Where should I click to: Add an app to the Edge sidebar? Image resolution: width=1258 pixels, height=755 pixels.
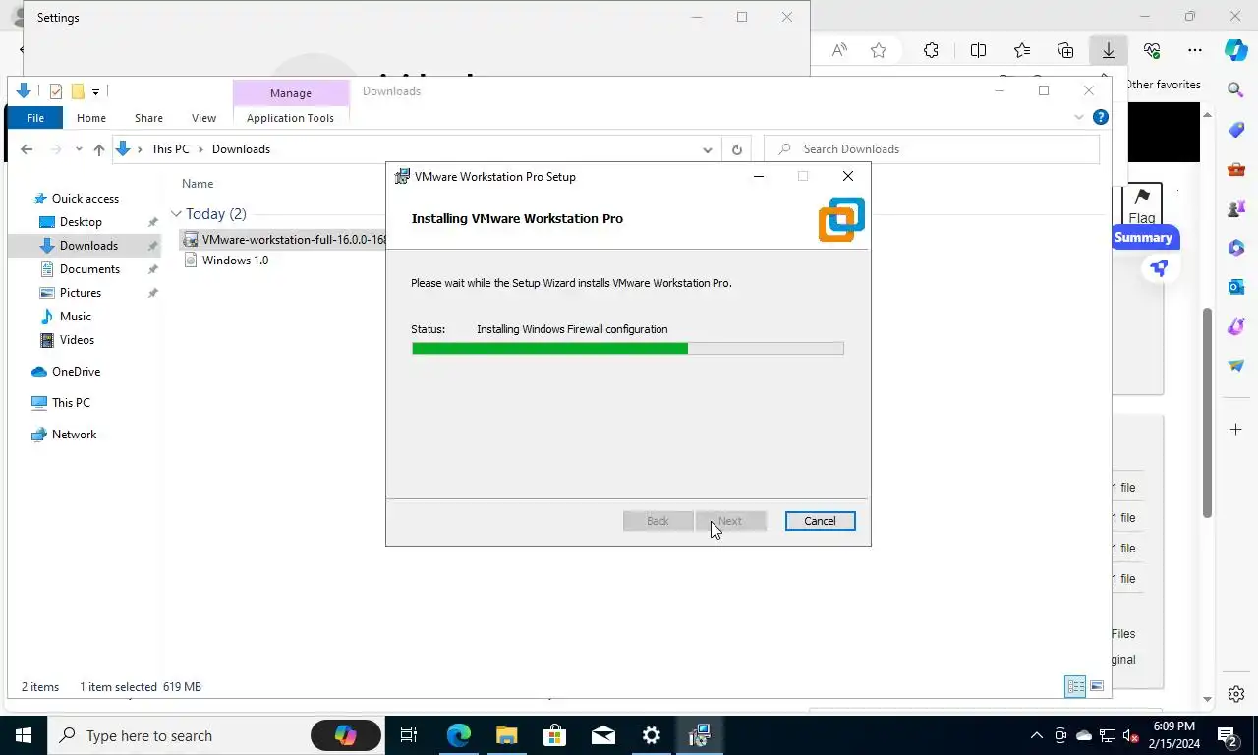point(1236,430)
